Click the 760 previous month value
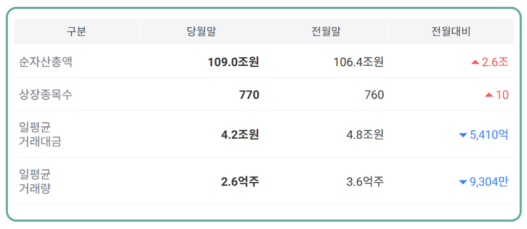Image resolution: width=527 pixels, height=229 pixels. coord(374,95)
